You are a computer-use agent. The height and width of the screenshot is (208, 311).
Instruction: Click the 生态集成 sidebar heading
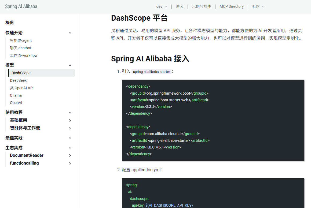point(14,148)
